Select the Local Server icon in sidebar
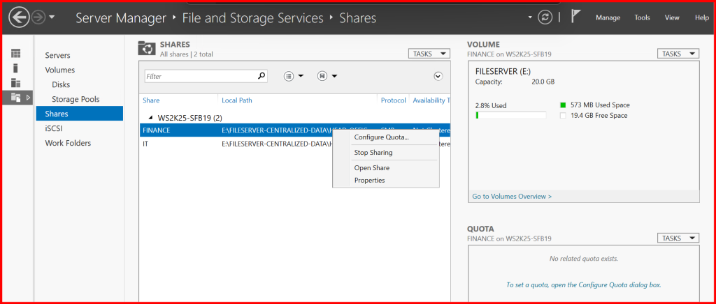This screenshot has width=716, height=304. 15,68
